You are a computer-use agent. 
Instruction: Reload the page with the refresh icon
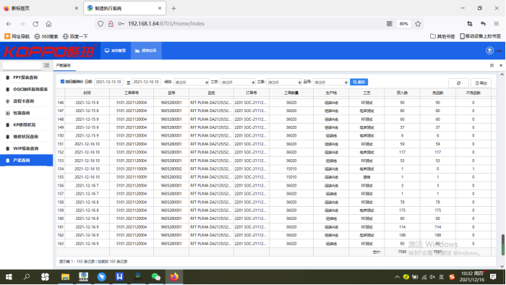coord(35,24)
